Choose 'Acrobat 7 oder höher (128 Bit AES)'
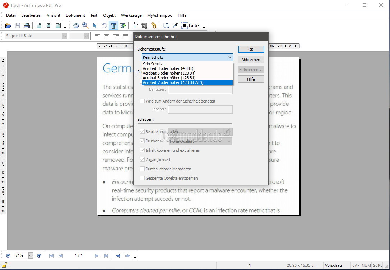Screen dimensions: 390x270 (187, 82)
